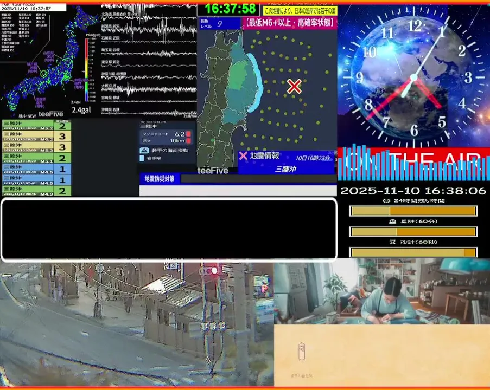Click the red square next to magnitude 6.2
This screenshot has height=390, width=490.
pyautogui.click(x=188, y=134)
